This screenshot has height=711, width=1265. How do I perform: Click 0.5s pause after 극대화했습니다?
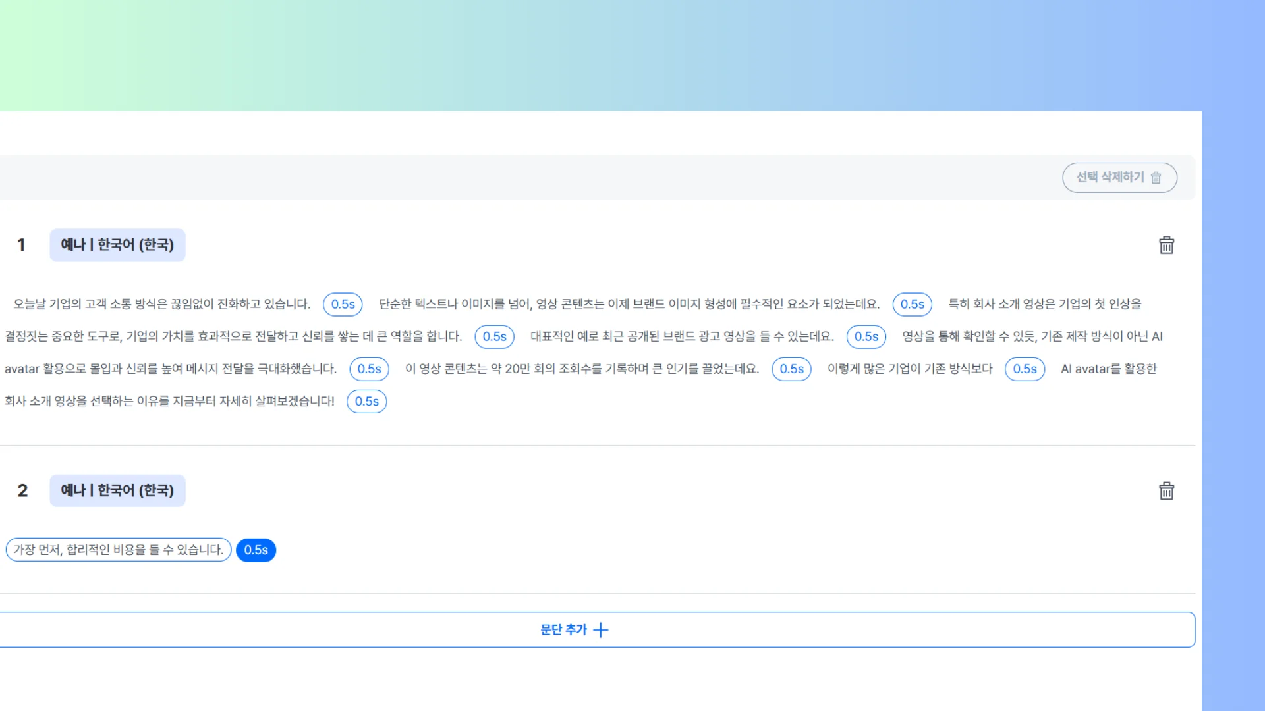click(369, 369)
